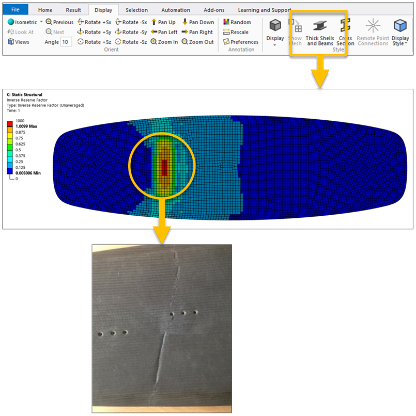Image resolution: width=416 pixels, height=416 pixels.
Task: Select the Display ribbon tab
Action: 103,10
